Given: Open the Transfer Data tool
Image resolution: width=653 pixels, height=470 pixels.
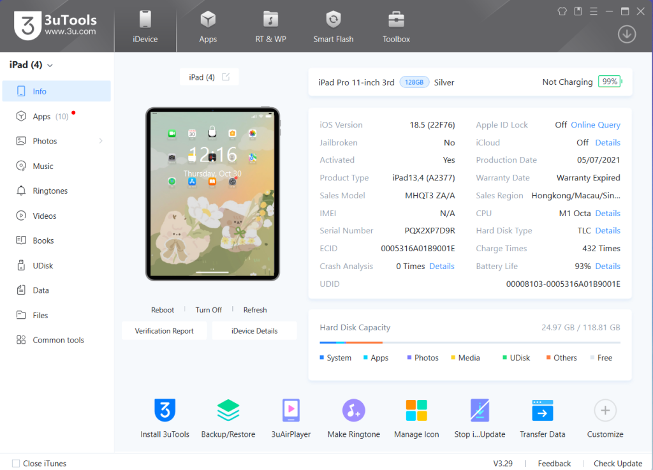Looking at the screenshot, I should [542, 410].
